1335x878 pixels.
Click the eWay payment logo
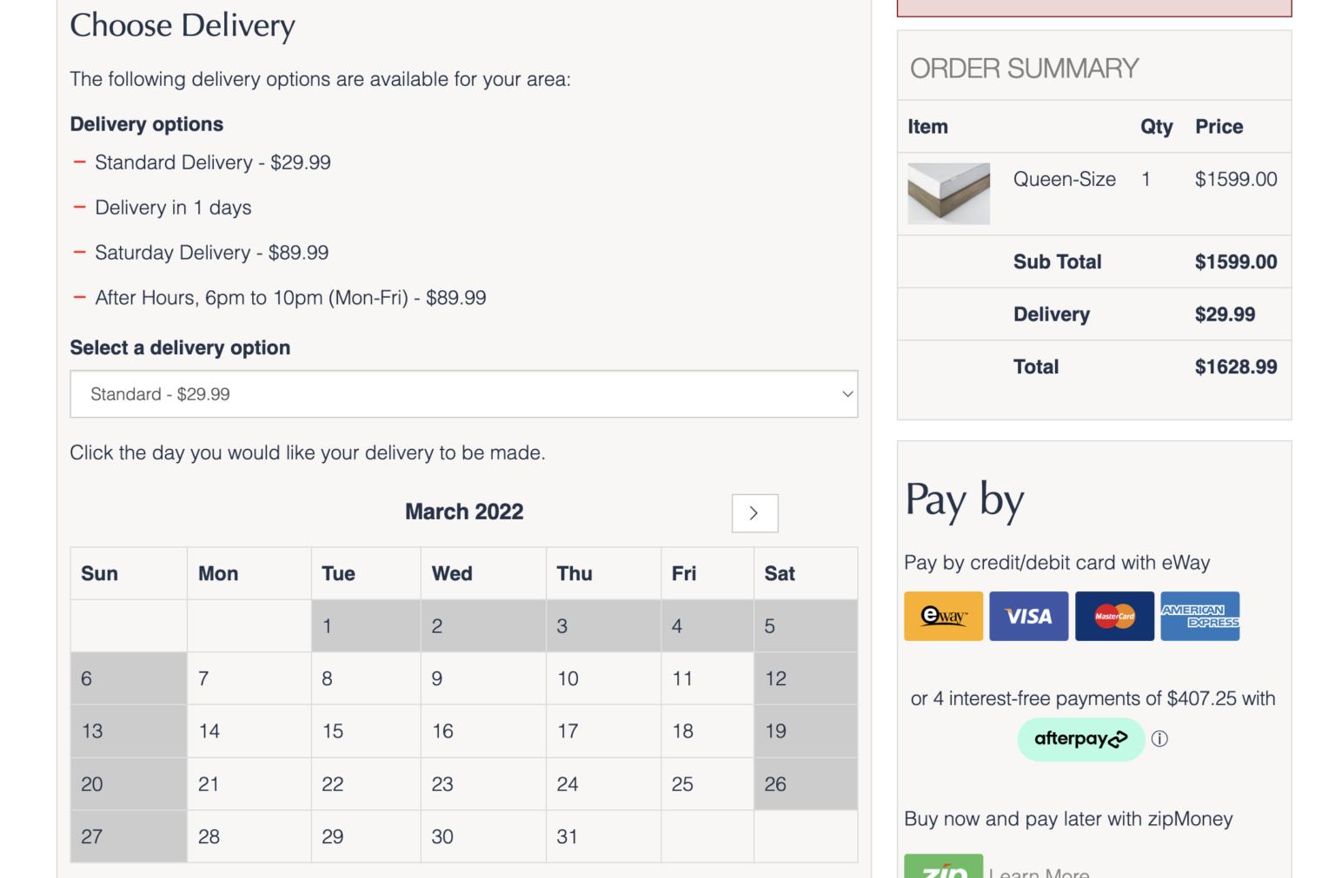[943, 617]
